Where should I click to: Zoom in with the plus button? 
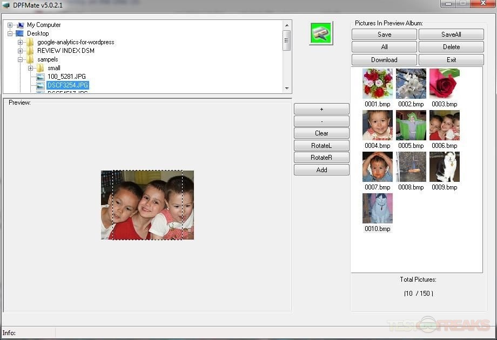tap(321, 109)
